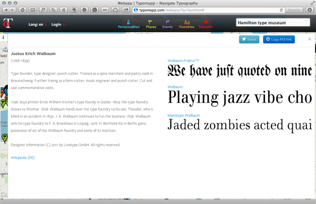Open the Walbaum Fraktur font link
This screenshot has width=316, height=204.
183,61
